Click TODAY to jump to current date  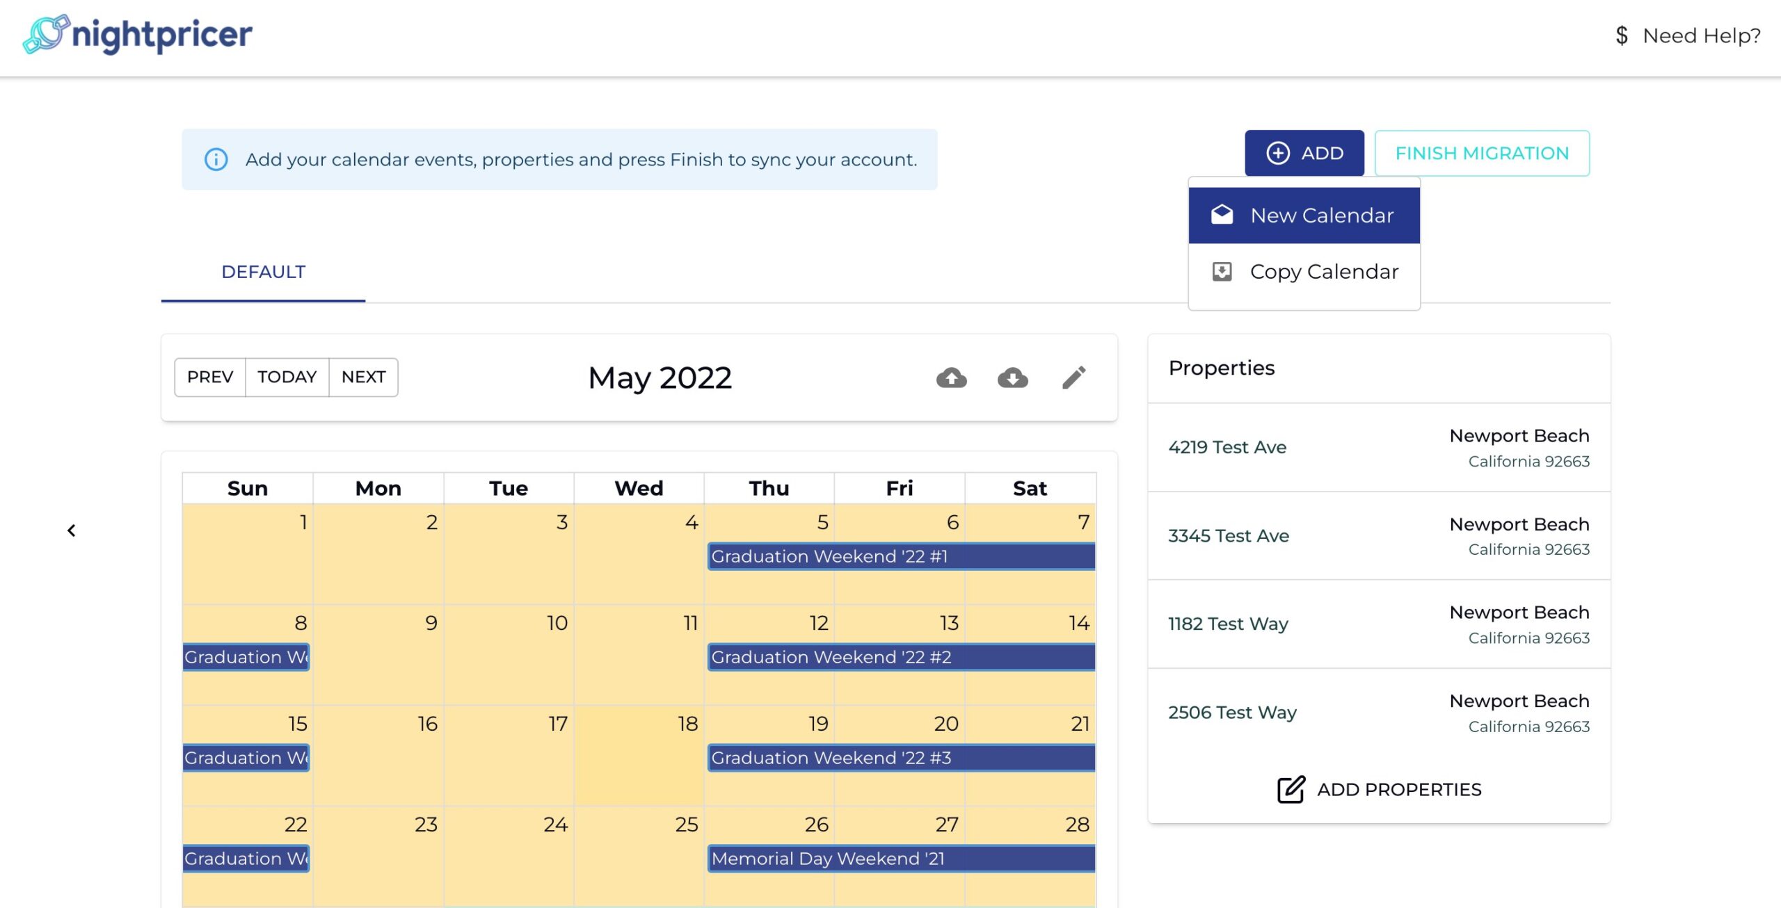tap(286, 376)
